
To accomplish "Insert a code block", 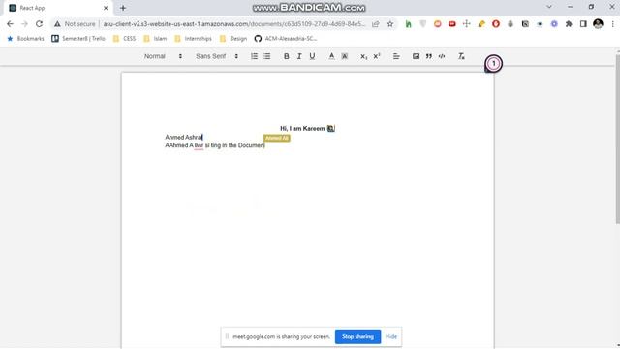I will tap(442, 56).
